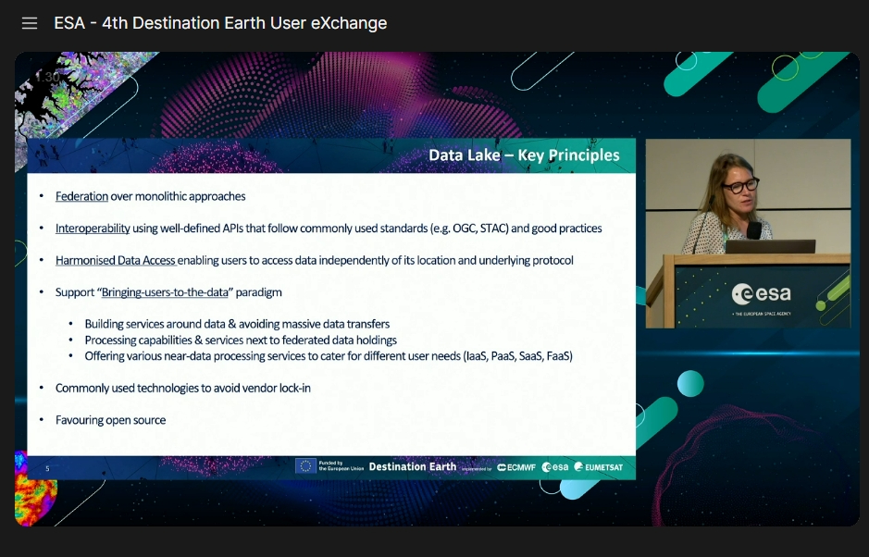Click the speaker camera video feed
869x557 pixels.
point(747,233)
